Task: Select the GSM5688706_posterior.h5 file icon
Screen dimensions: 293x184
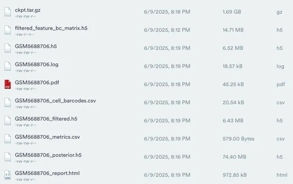Action: 8,157
